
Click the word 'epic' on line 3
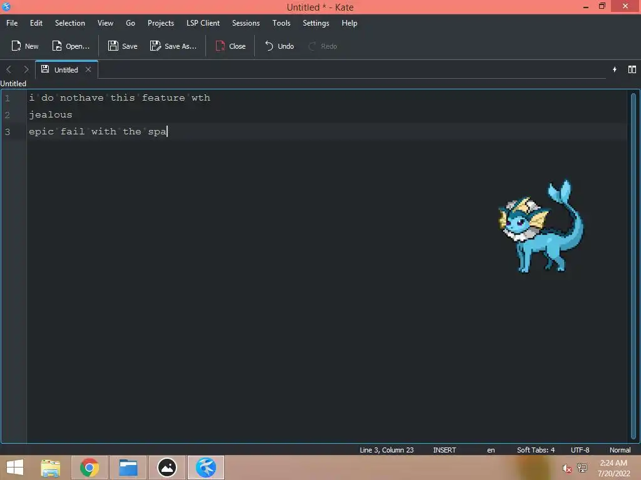pyautogui.click(x=41, y=131)
